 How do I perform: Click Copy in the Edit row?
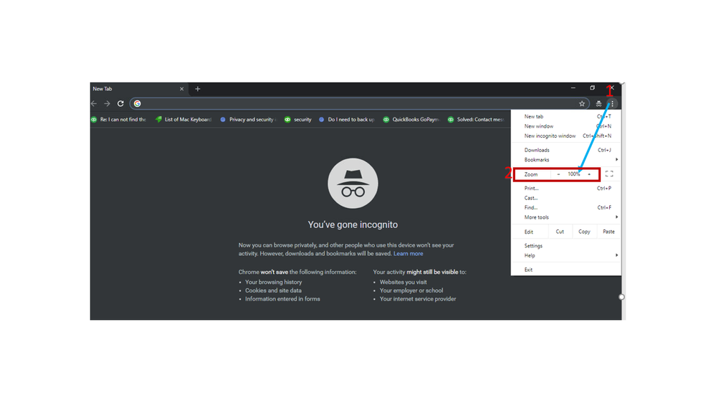click(584, 232)
